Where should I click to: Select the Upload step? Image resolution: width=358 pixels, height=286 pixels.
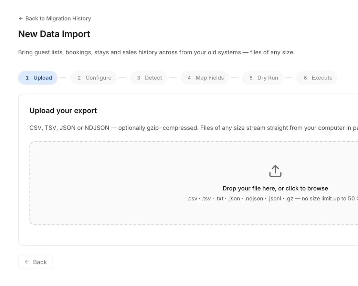[x=38, y=78]
